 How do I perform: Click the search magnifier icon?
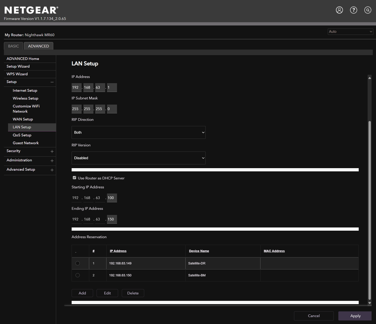pos(368,10)
